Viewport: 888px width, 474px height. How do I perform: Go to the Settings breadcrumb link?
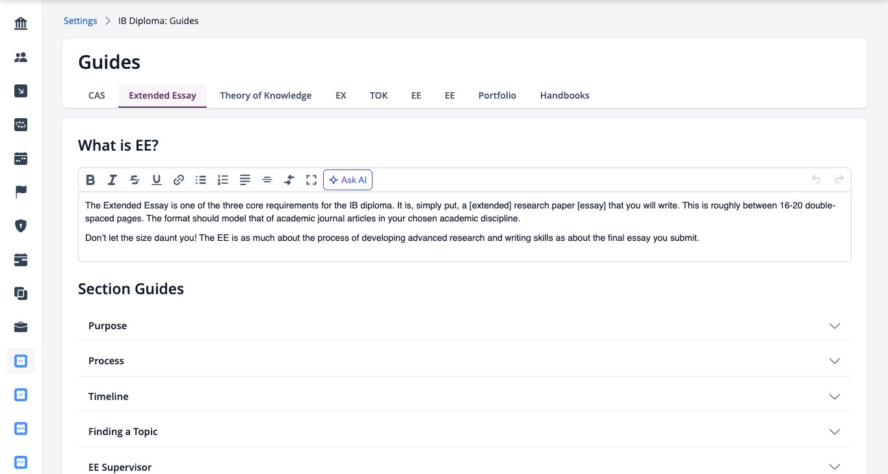tap(81, 21)
